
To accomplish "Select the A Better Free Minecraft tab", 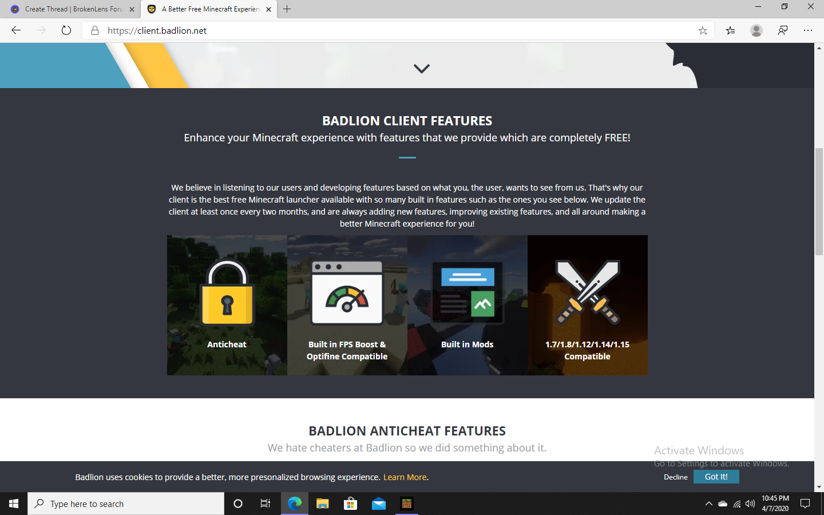I will 209,9.
